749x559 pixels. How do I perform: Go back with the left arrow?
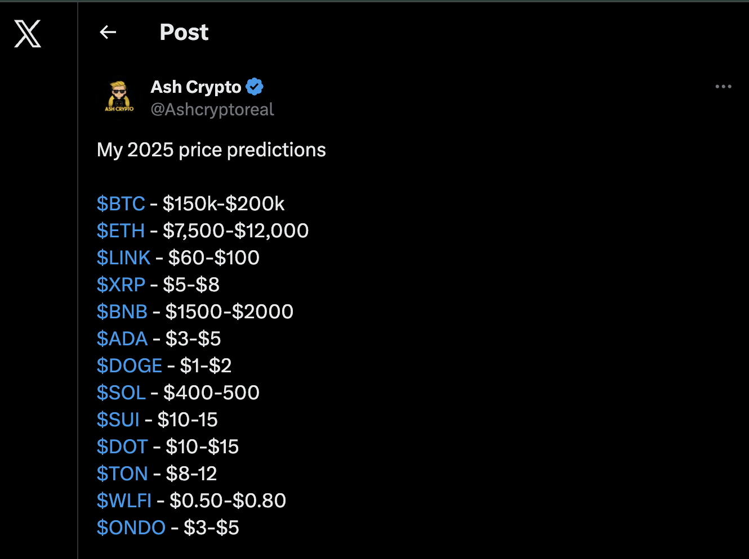pyautogui.click(x=108, y=33)
